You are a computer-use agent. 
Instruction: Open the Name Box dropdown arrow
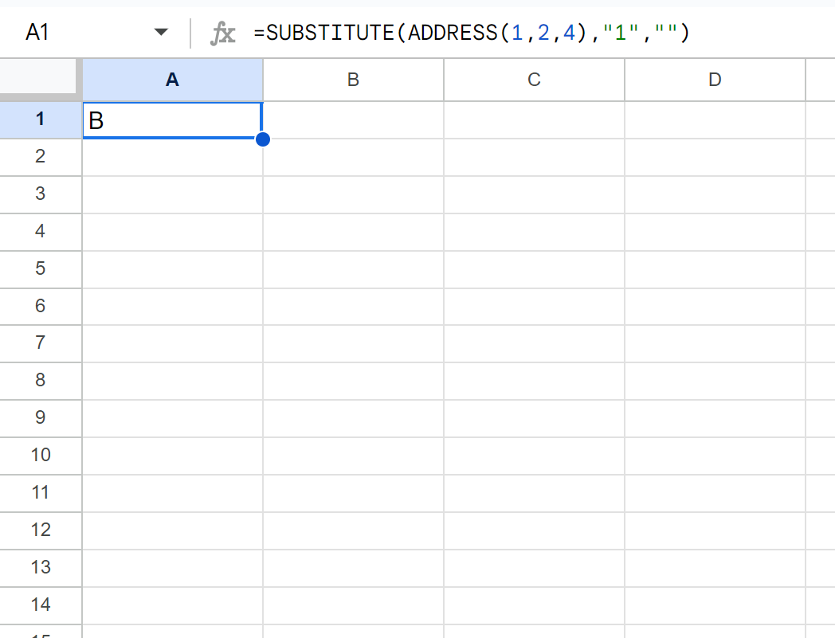point(161,33)
